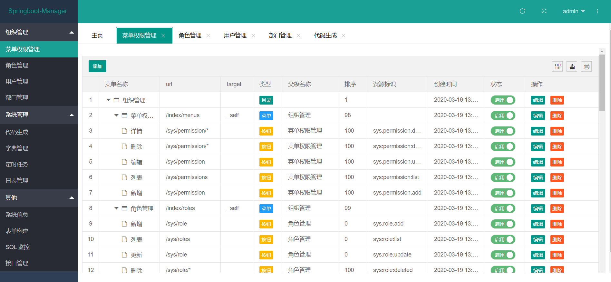Viewport: 611px width, 282px height.
Task: Toggle 启用 switch for 组织管理 row
Action: [x=503, y=100]
